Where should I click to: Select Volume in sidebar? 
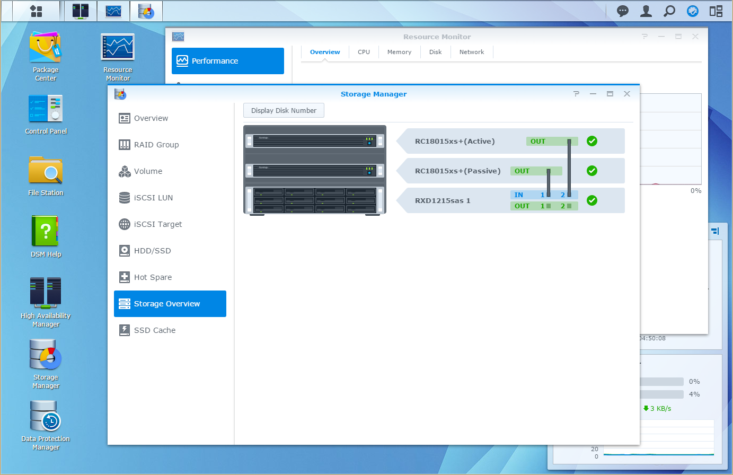[170, 171]
